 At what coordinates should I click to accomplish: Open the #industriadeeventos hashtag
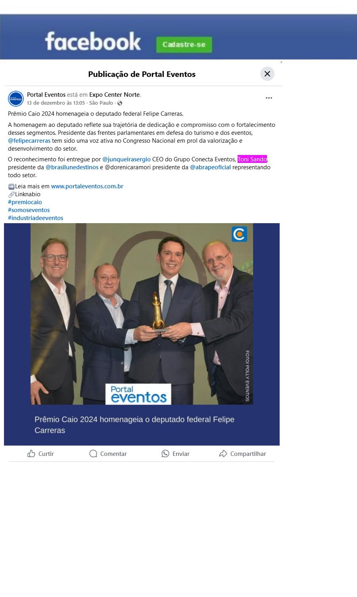click(x=36, y=218)
